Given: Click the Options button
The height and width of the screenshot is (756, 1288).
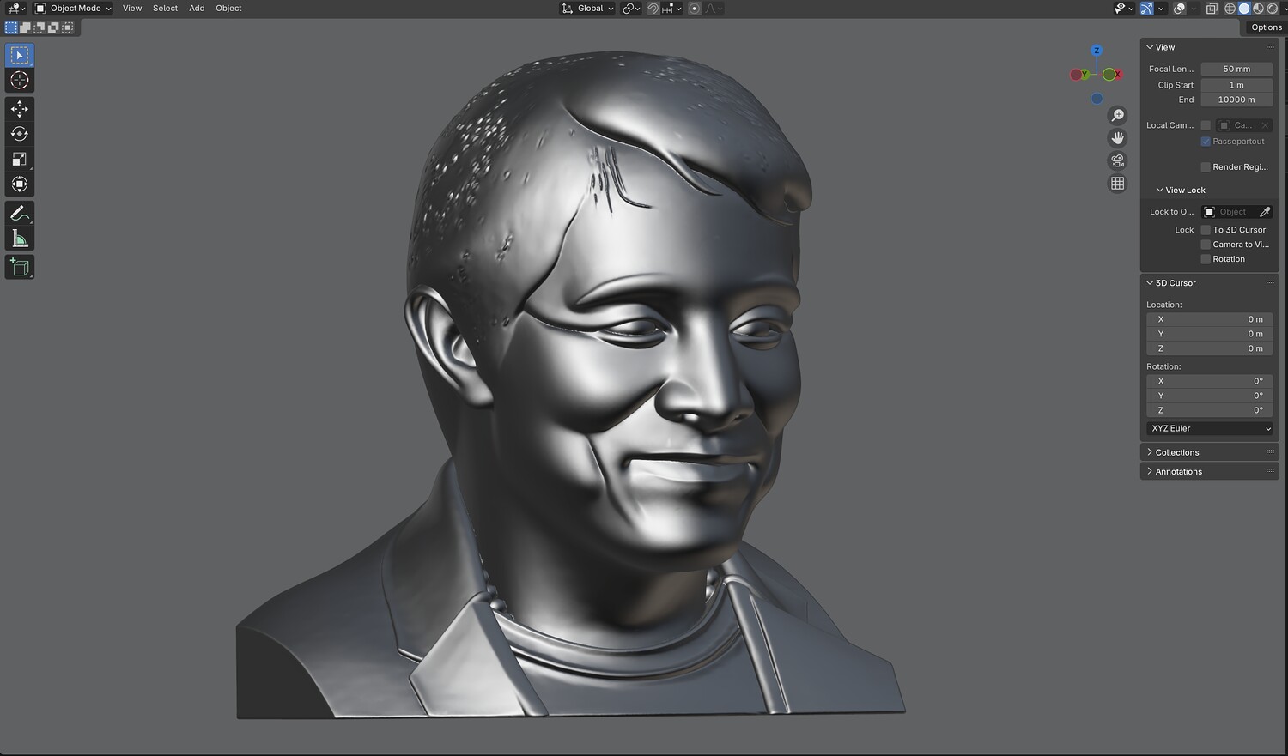Looking at the screenshot, I should 1266,27.
